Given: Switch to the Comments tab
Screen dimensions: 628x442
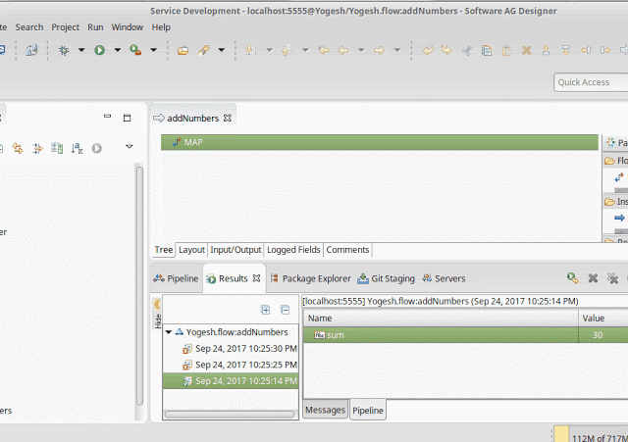Looking at the screenshot, I should 347,250.
